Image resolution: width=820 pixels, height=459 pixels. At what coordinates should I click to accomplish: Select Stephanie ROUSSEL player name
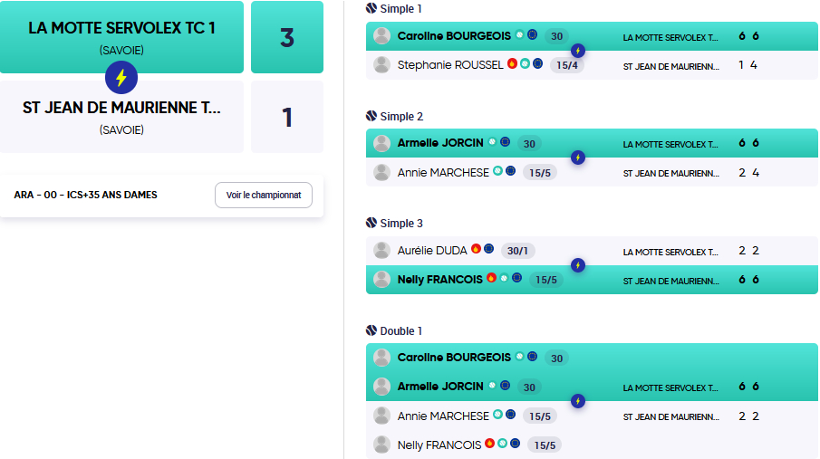pyautogui.click(x=450, y=65)
